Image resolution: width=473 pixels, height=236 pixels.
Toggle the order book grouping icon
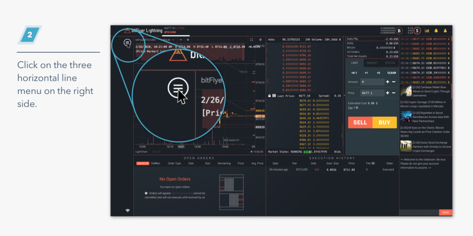(x=273, y=95)
